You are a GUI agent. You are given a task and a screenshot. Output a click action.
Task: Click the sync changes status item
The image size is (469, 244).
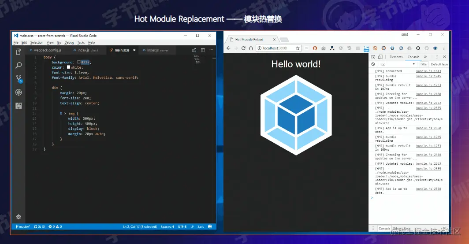(40, 227)
